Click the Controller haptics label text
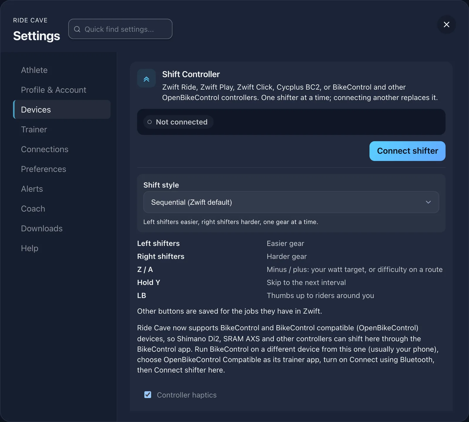 click(187, 395)
